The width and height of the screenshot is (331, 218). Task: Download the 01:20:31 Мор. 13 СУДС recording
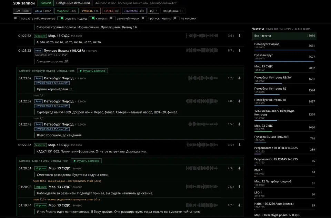coord(239,168)
